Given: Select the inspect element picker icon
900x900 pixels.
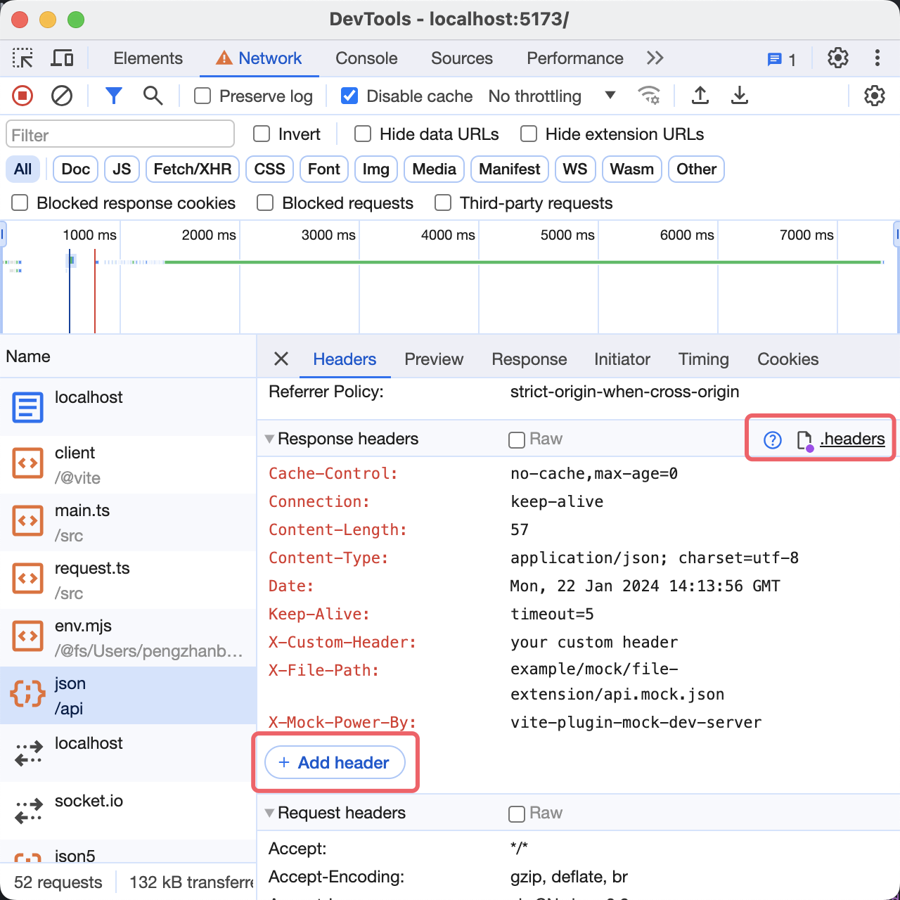Looking at the screenshot, I should (22, 58).
